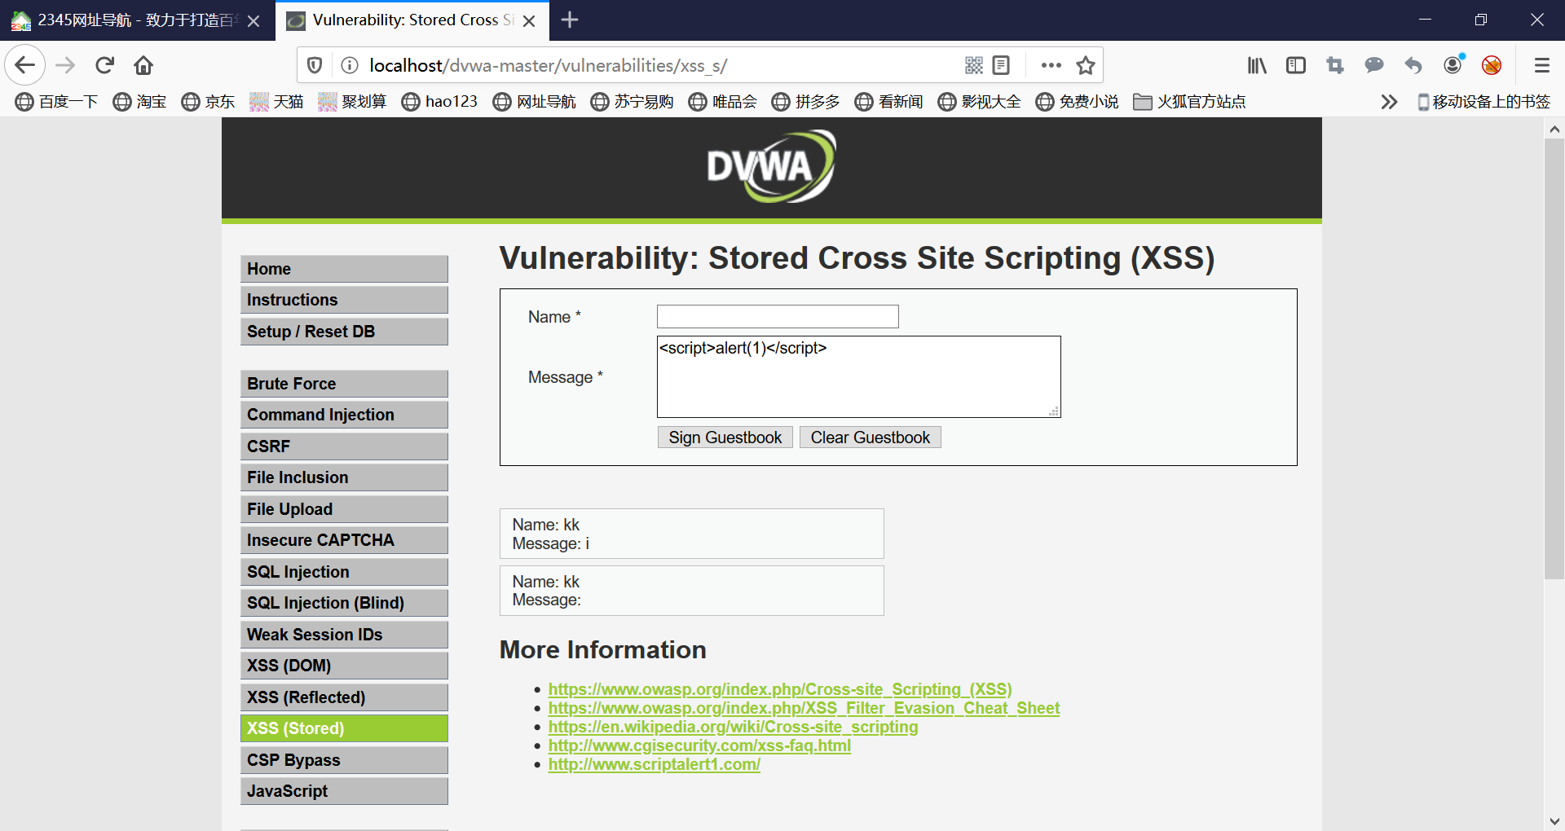
Task: Close the Vulnerability Stored Cross Site tab
Action: (529, 20)
